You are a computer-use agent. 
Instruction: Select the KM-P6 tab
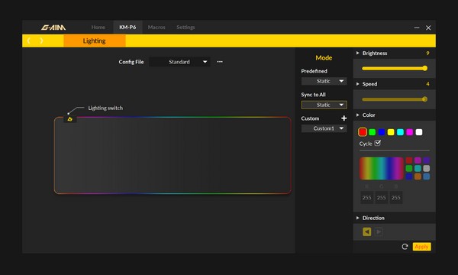(x=127, y=27)
